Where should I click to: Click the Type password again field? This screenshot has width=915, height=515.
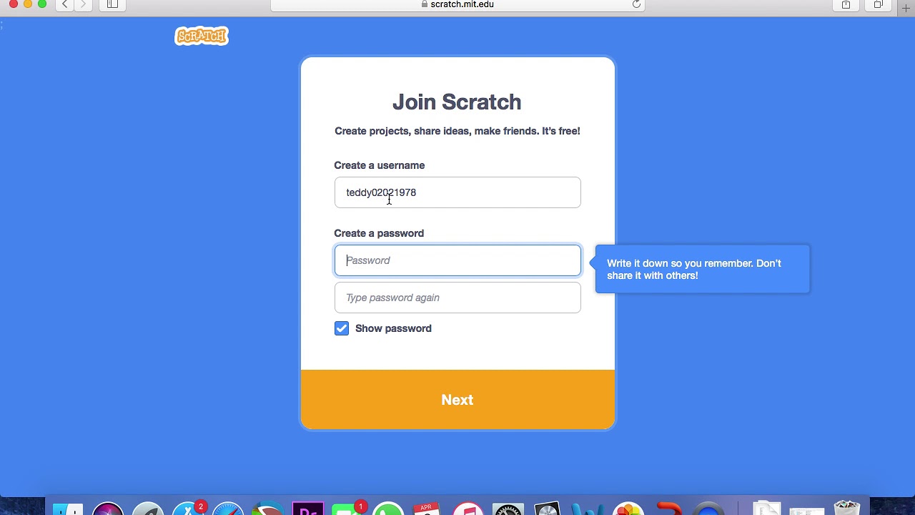click(x=457, y=298)
